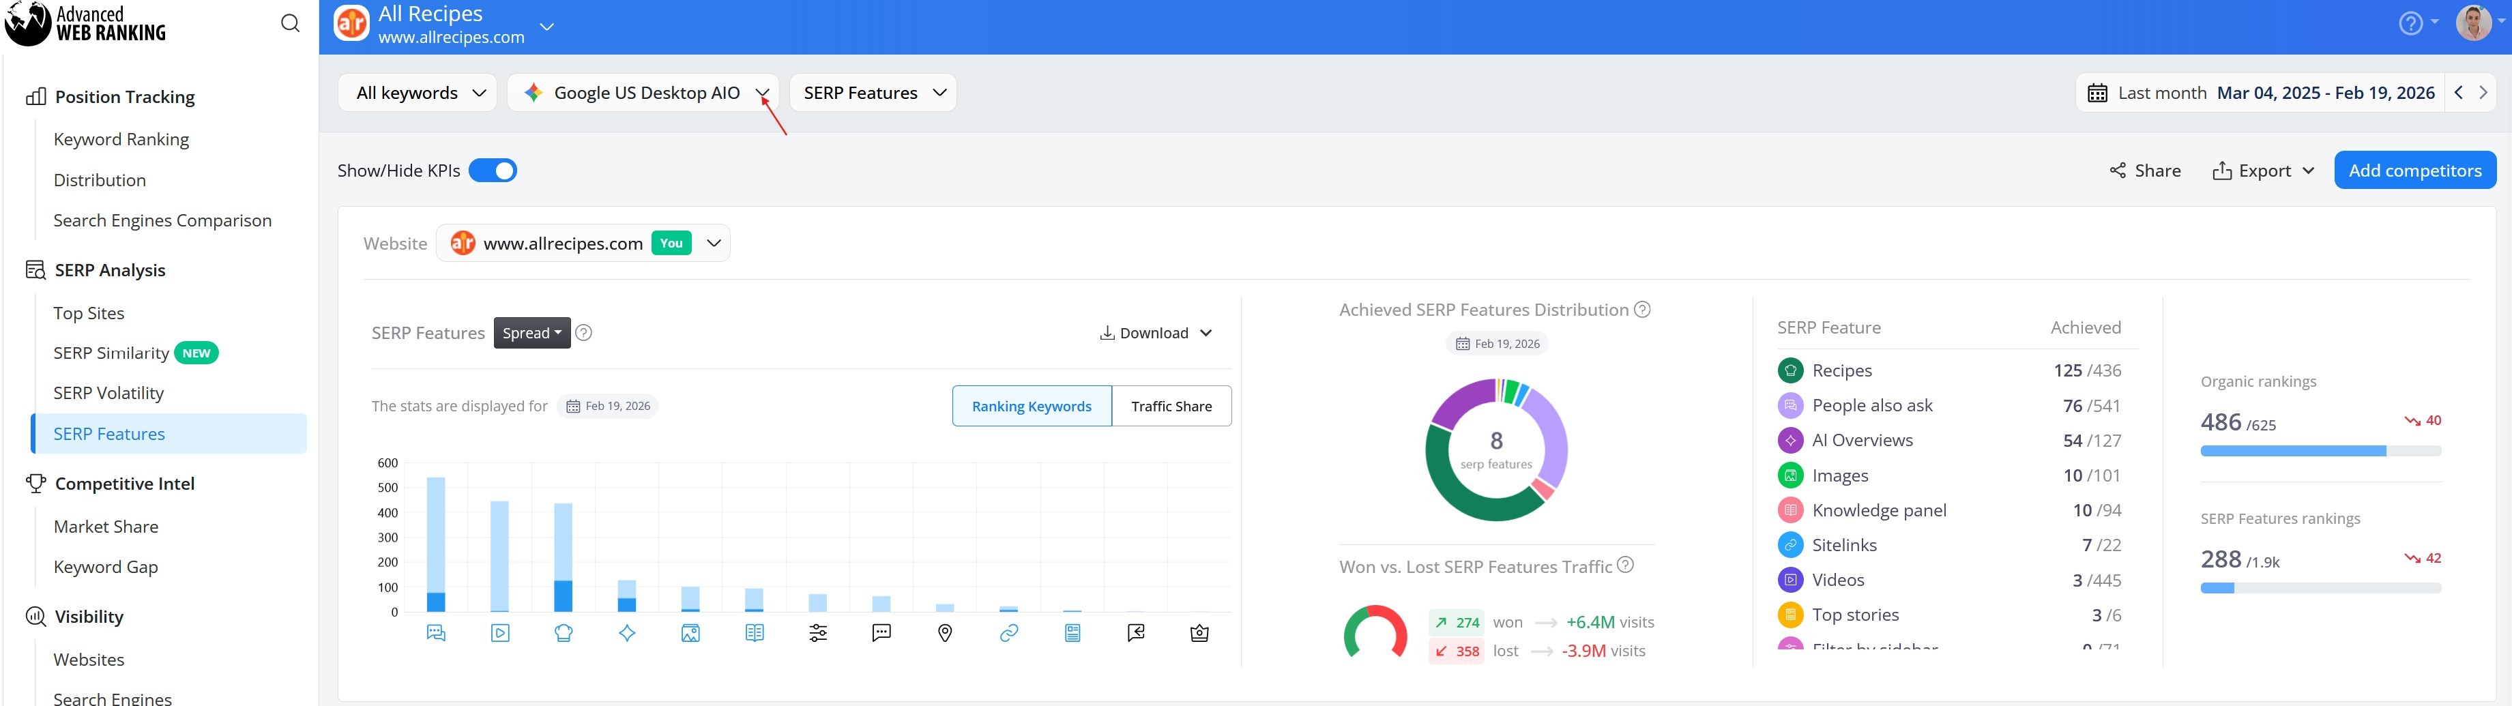
Task: Click the speech bubble dots icon under chart
Action: [881, 633]
